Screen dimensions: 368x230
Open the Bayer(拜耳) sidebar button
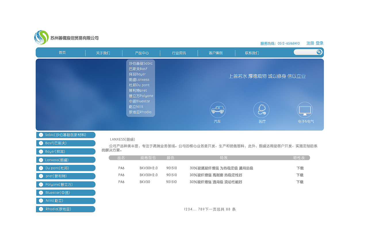66,152
